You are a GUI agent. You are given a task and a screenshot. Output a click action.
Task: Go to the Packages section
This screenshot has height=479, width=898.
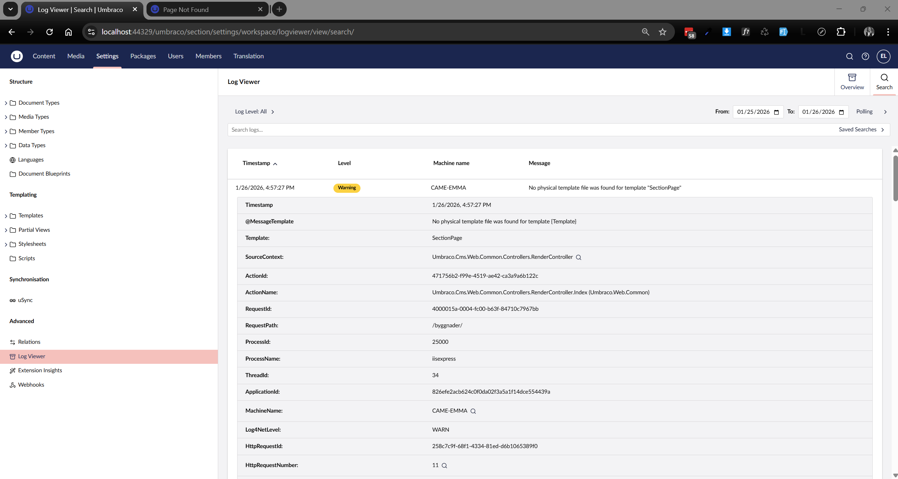pyautogui.click(x=143, y=56)
